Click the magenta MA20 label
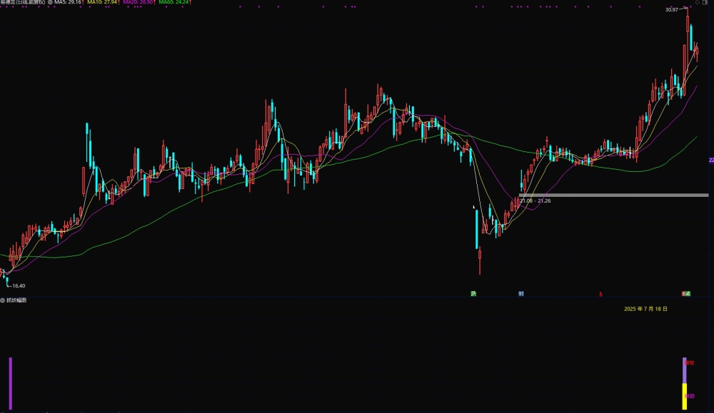Screen dimensions: 714x413 (x=140, y=2)
